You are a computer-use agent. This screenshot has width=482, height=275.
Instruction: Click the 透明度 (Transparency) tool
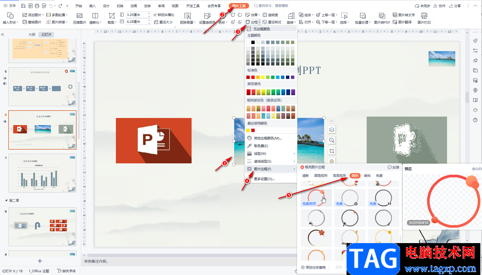[270, 15]
